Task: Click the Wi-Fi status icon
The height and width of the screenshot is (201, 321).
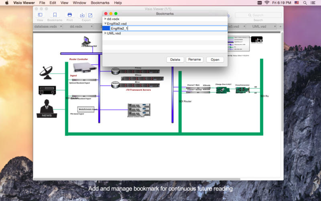Action: (x=267, y=3)
